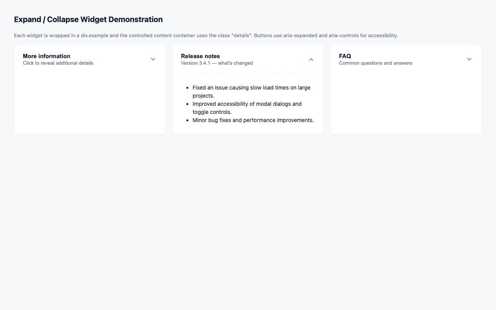The height and width of the screenshot is (310, 496).
Task: Select the text Click to reveal additional details
Action: 58,63
